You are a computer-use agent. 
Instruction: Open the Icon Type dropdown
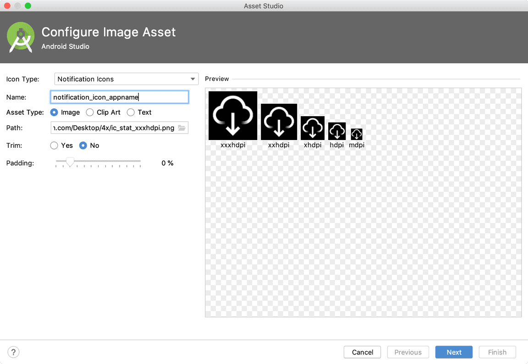(x=126, y=79)
